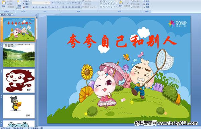Click the Reset slide button
This screenshot has width=201, height=129.
click(26, 4)
